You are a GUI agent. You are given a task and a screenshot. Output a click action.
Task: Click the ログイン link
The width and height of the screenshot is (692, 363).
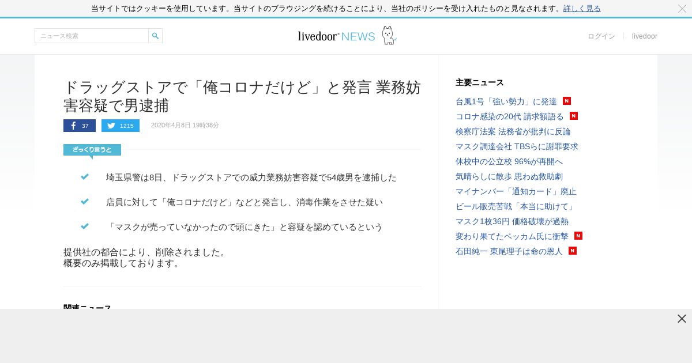coord(601,36)
